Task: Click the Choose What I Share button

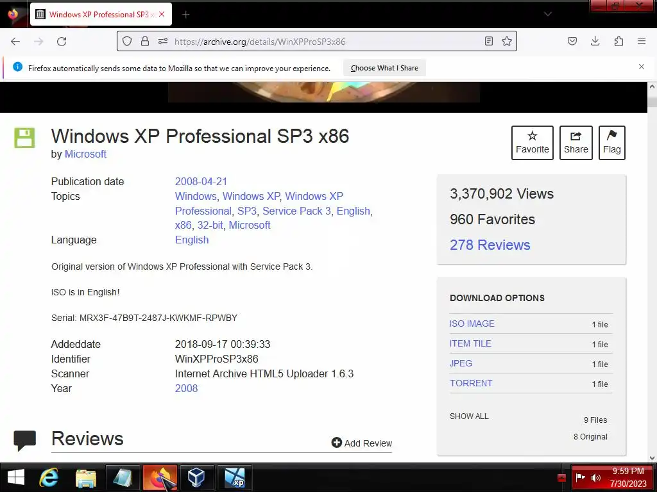Action: pos(384,68)
